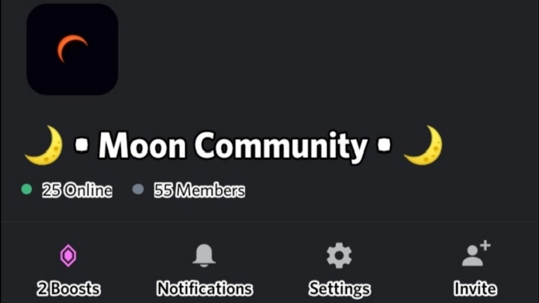Image resolution: width=539 pixels, height=303 pixels.
Task: Tap the pink boost gem icon
Action: (x=68, y=256)
